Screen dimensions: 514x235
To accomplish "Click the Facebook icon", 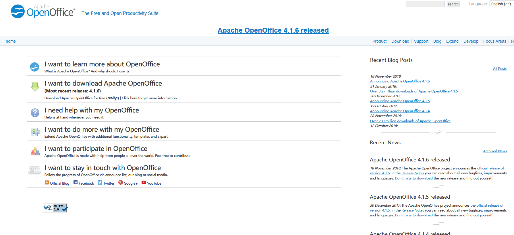I will click(x=76, y=182).
